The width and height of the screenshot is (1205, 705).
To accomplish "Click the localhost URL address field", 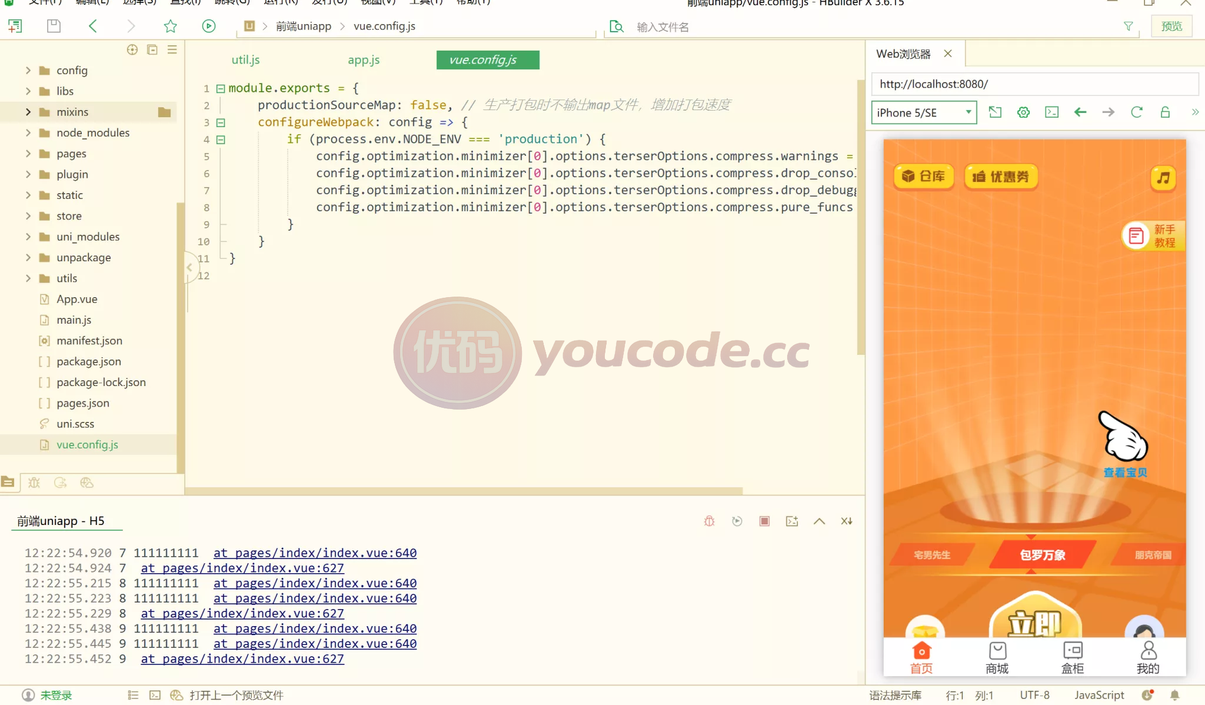I will point(1034,84).
